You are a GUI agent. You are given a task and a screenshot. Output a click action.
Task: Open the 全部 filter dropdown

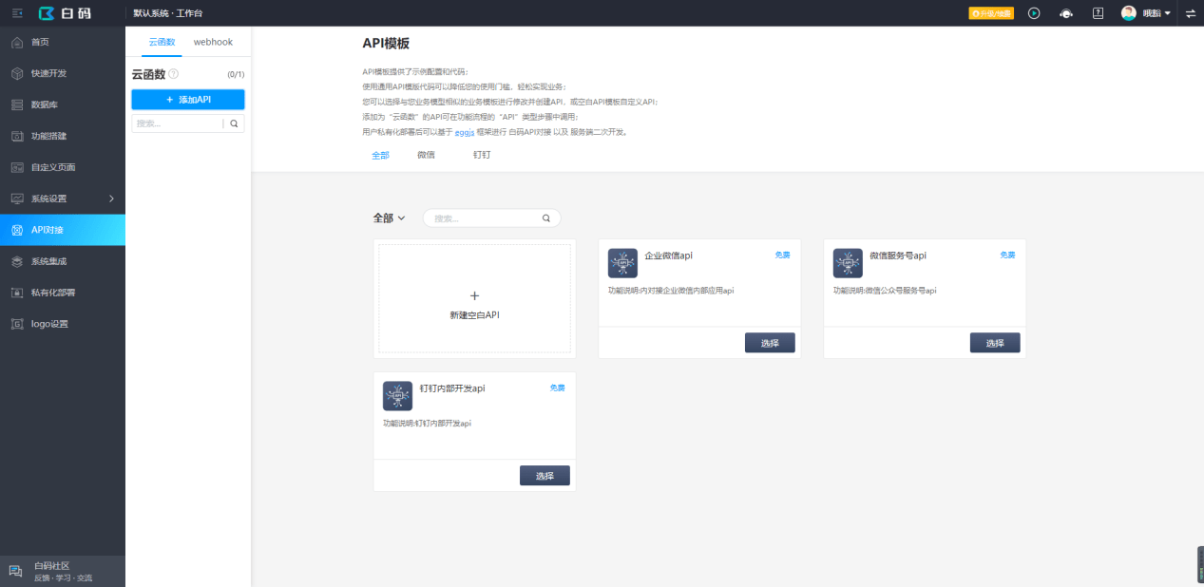point(389,218)
